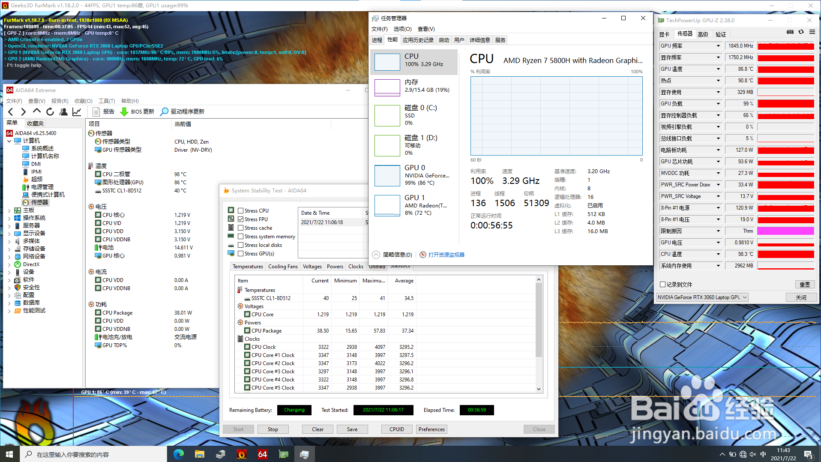Expand the 主板 node in AIDA64 tree
This screenshot has width=821, height=462.
tap(9, 210)
